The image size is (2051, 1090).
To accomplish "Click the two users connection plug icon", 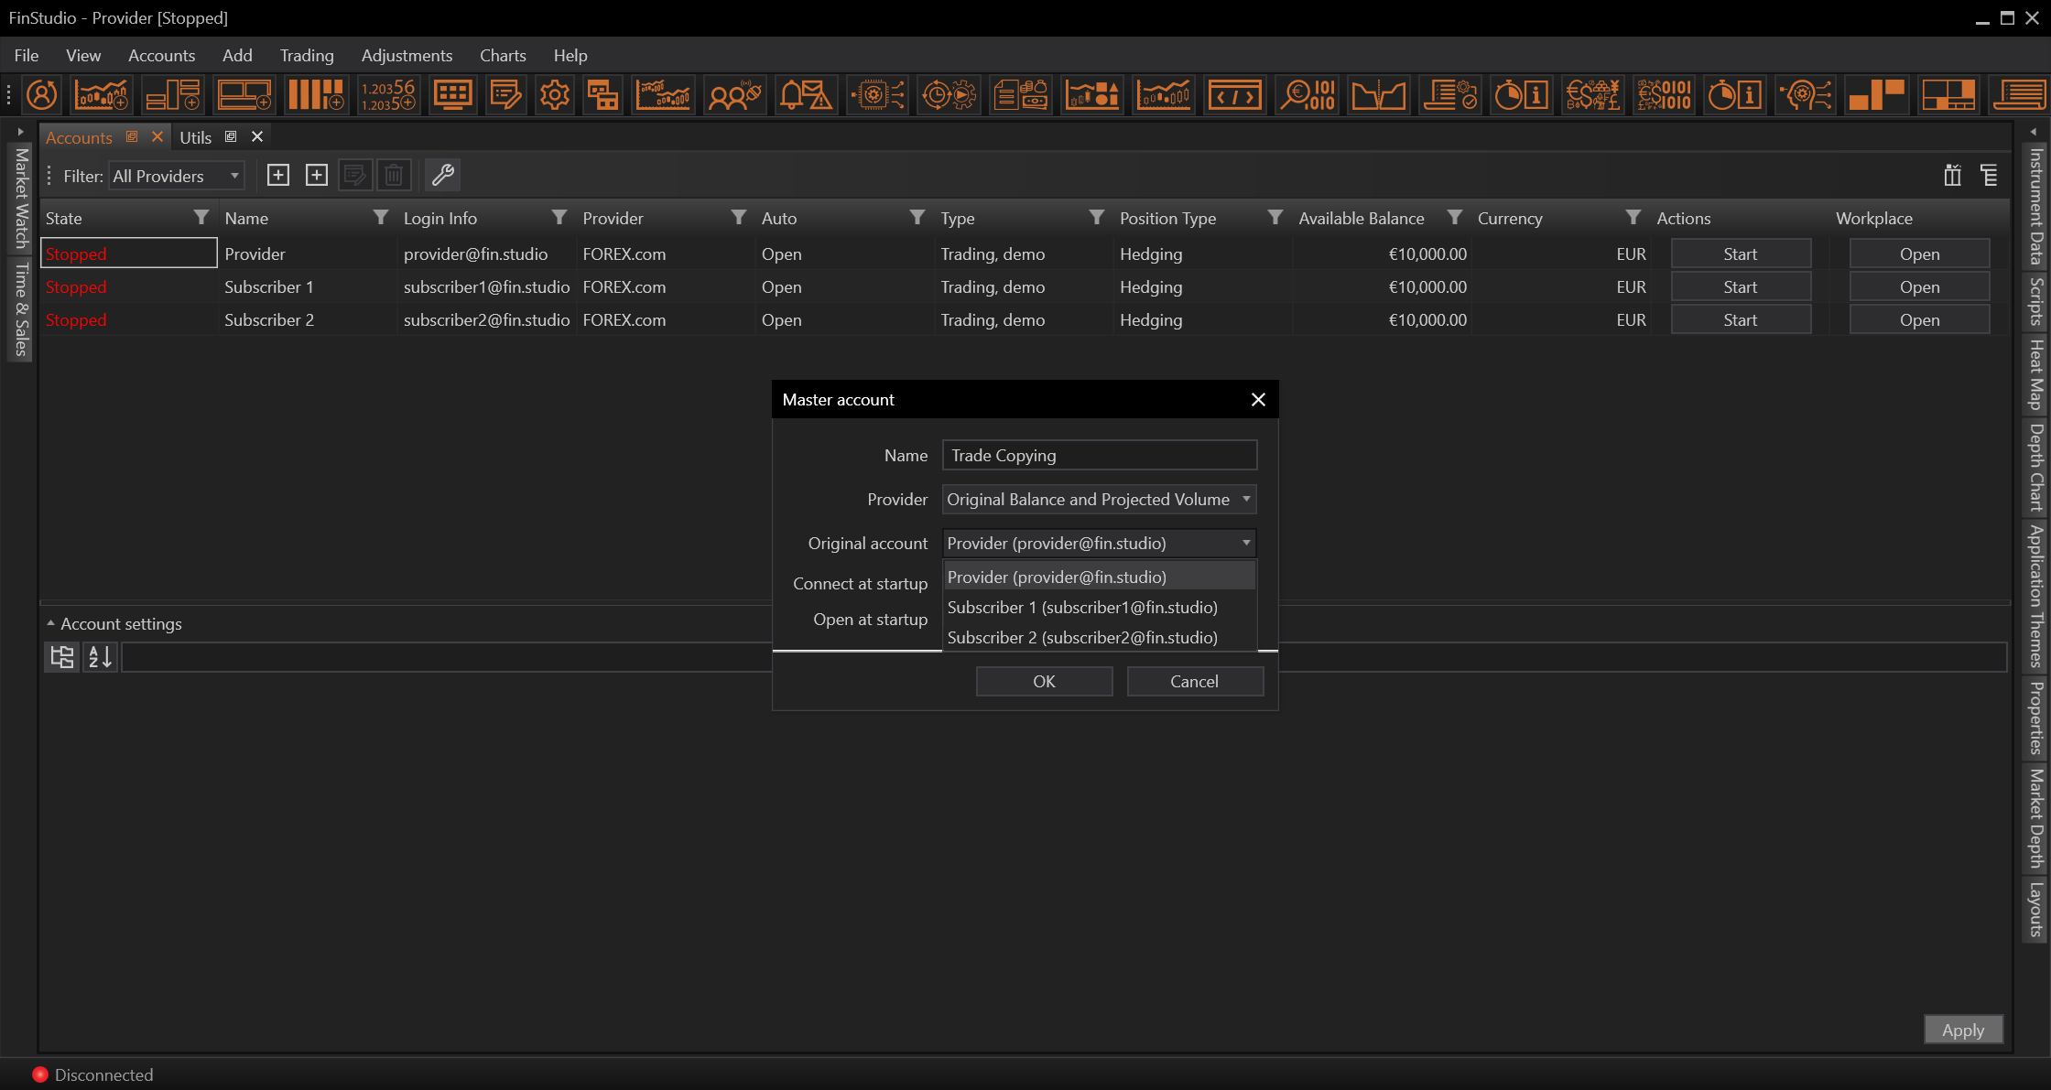I will (734, 95).
